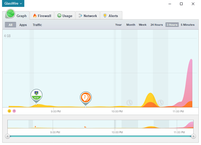Click the idle clock icon near 10:45 PM
This screenshot has width=201, height=145.
click(160, 103)
